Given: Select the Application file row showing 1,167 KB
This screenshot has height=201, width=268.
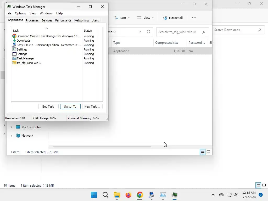Looking at the screenshot, I should point(160,51).
